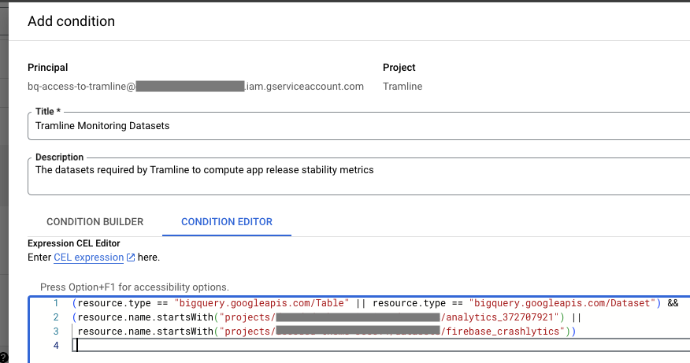Switch to the Condition Builder tab
690x363 pixels.
pos(95,222)
